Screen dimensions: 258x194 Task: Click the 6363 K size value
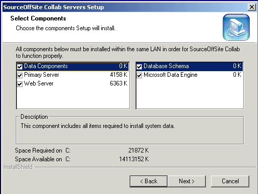[x=119, y=83]
